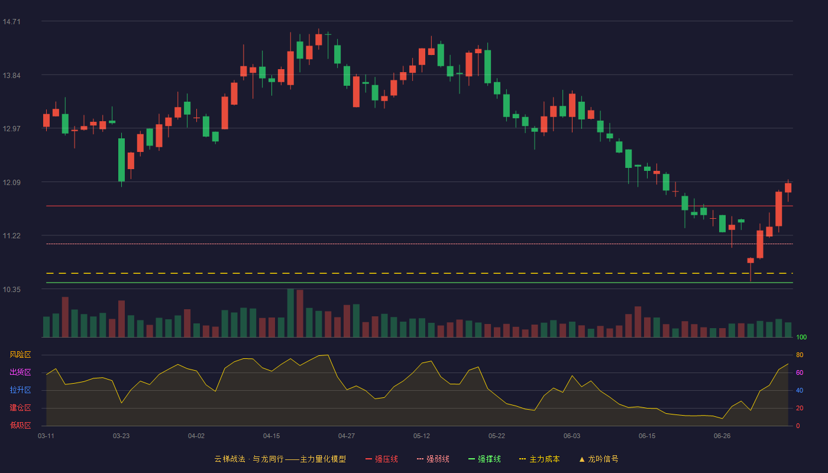Select the 低吸区 zone label
Viewport: 828px width, 473px height.
click(x=20, y=426)
